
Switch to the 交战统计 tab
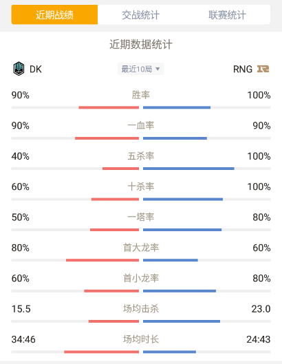(141, 15)
